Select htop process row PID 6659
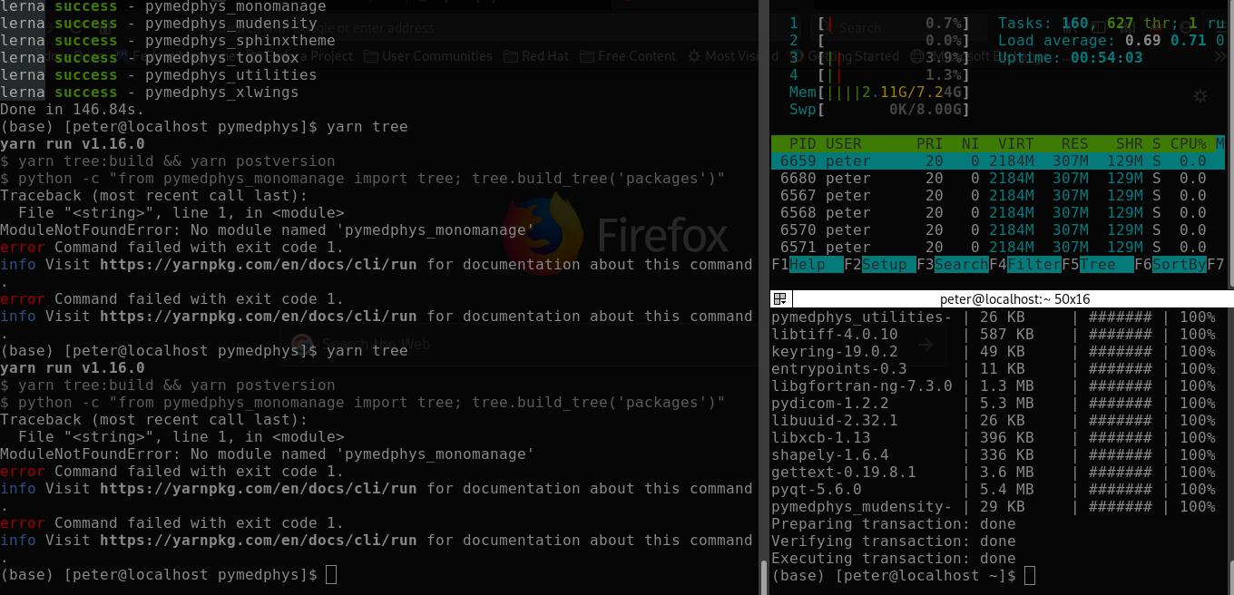 coord(998,161)
